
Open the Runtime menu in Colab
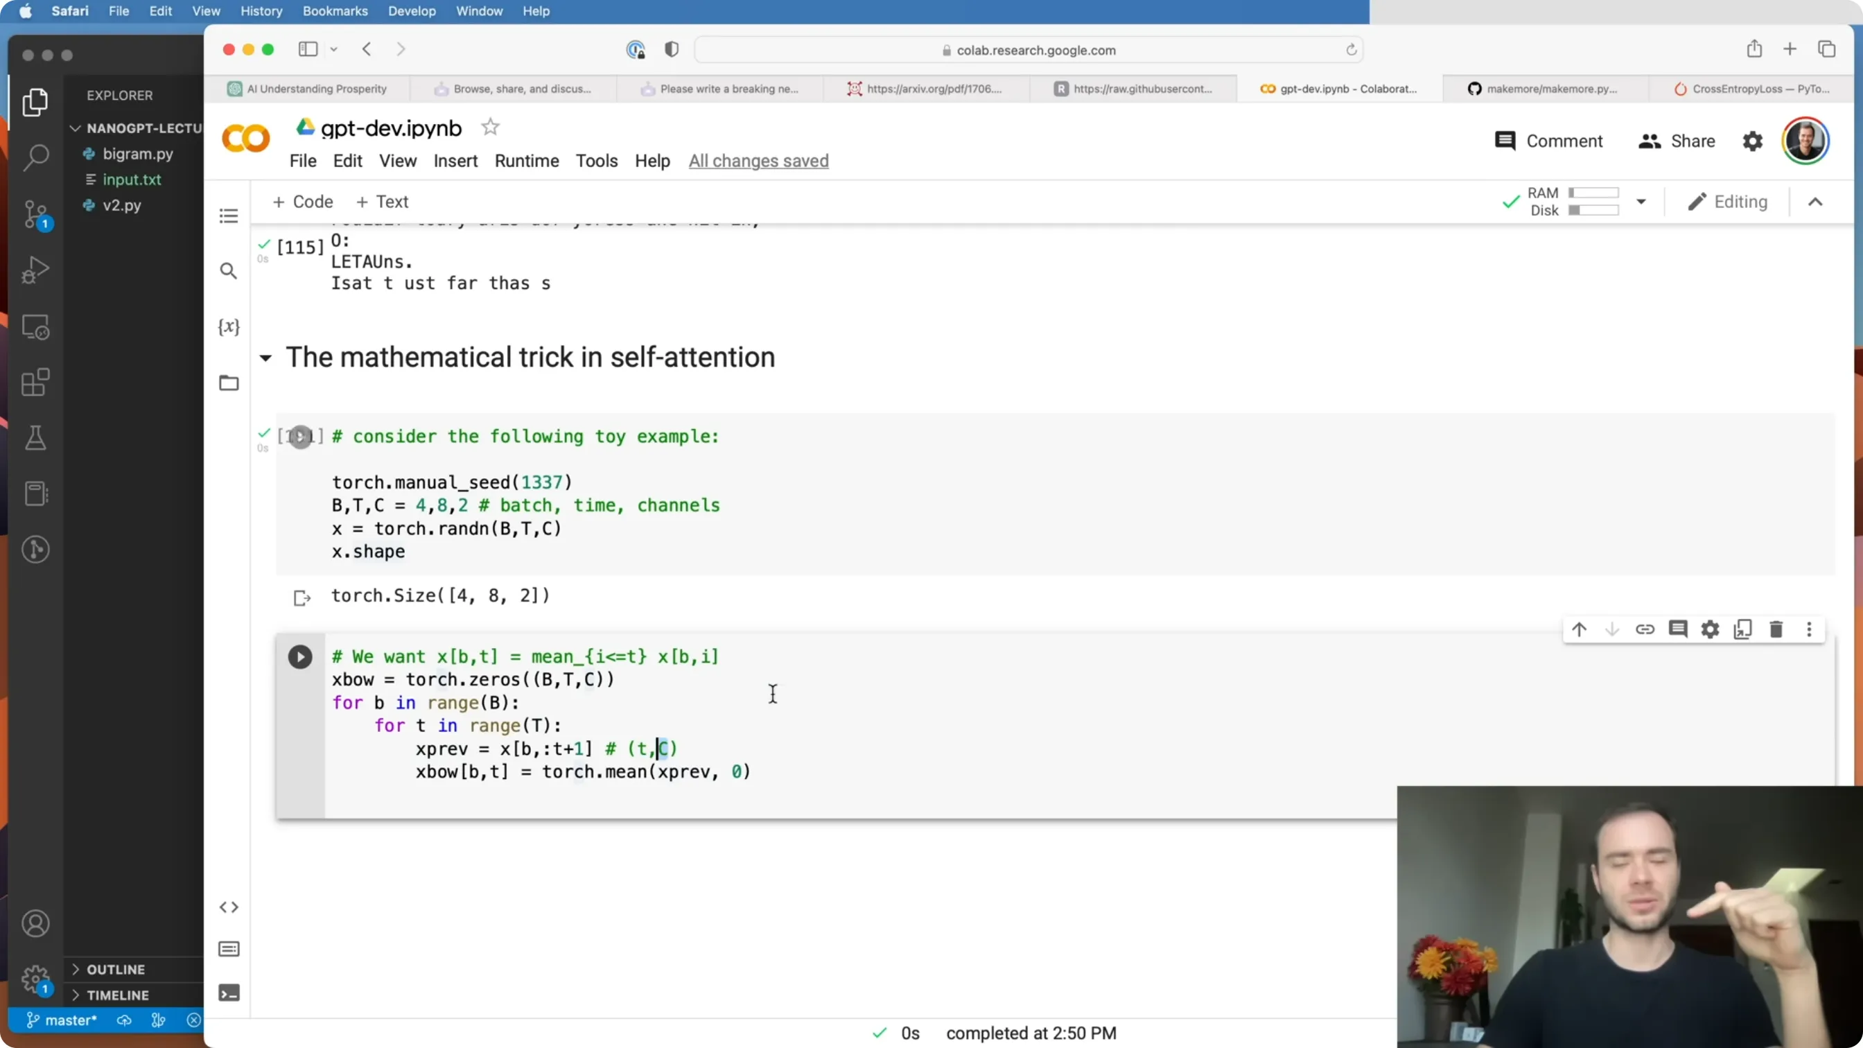(527, 161)
